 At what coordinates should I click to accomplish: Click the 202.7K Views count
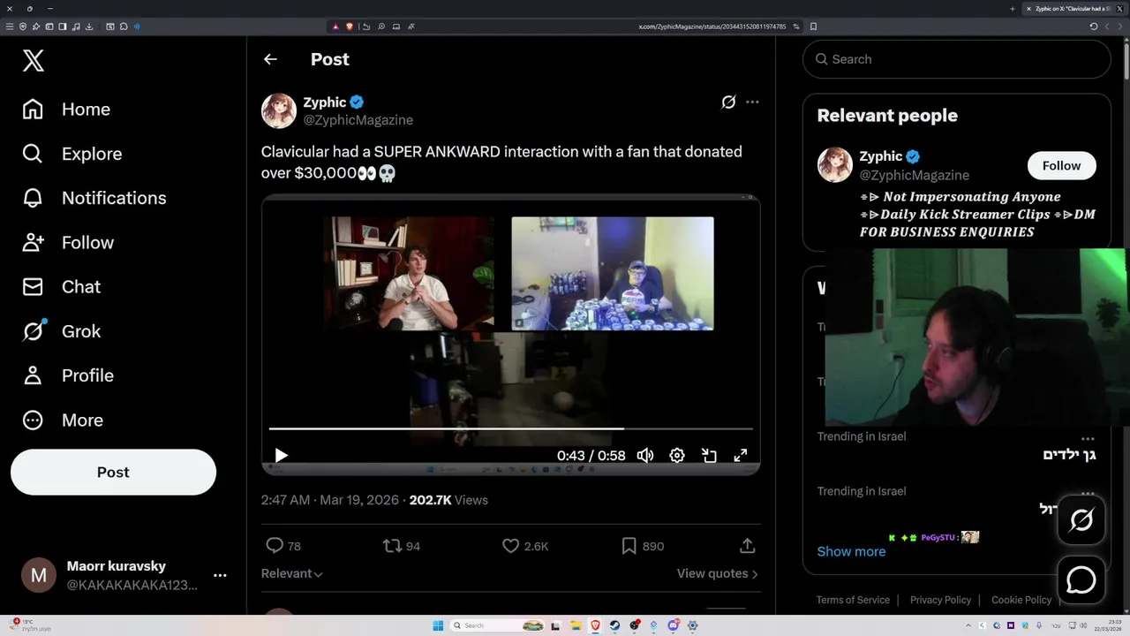[x=448, y=500]
